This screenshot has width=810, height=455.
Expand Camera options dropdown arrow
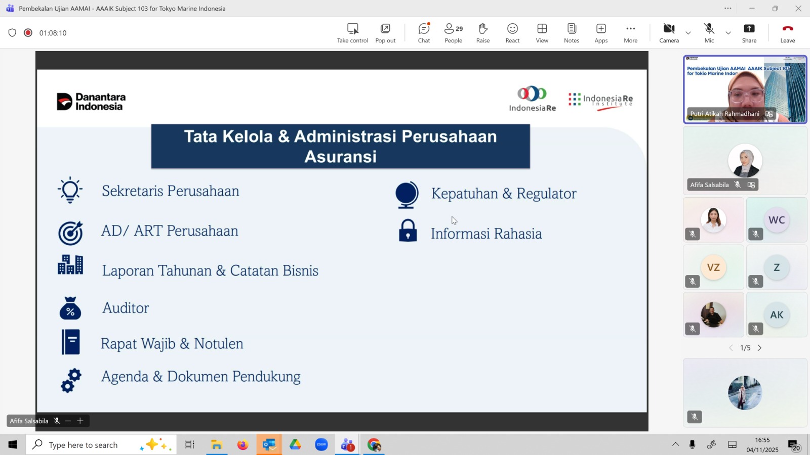click(688, 33)
